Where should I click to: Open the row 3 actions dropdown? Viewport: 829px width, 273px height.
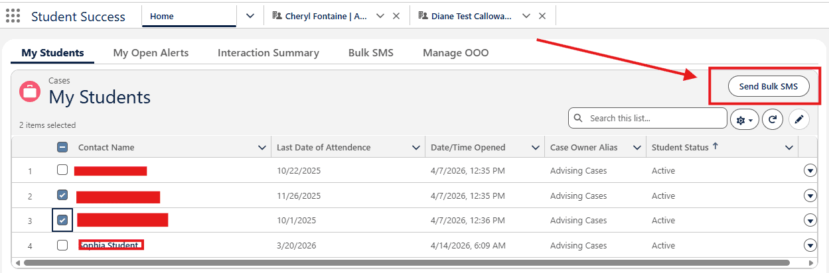click(x=810, y=220)
